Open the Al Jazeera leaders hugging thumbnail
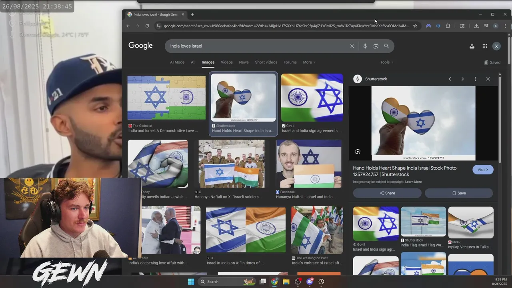 pyautogui.click(x=171, y=230)
